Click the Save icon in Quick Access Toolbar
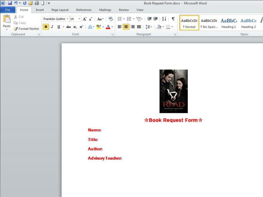 [x=10, y=3]
